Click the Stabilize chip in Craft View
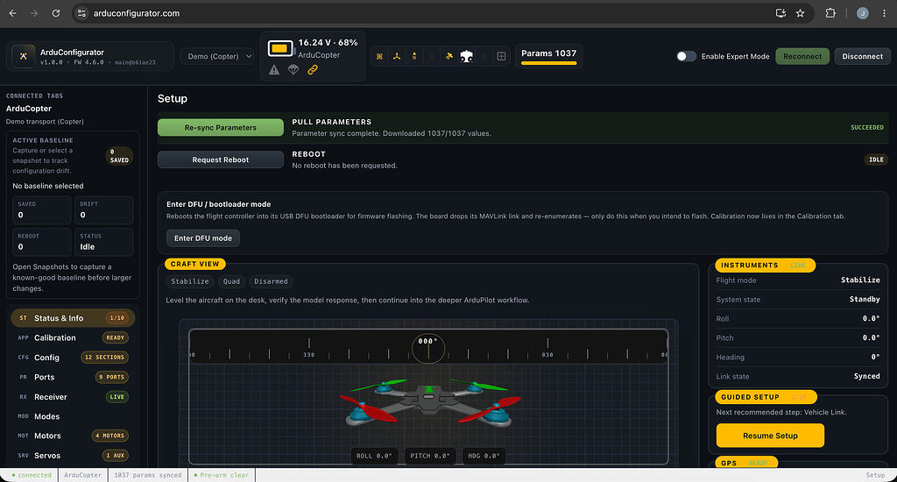Screen dimensions: 897x482 tap(190, 281)
